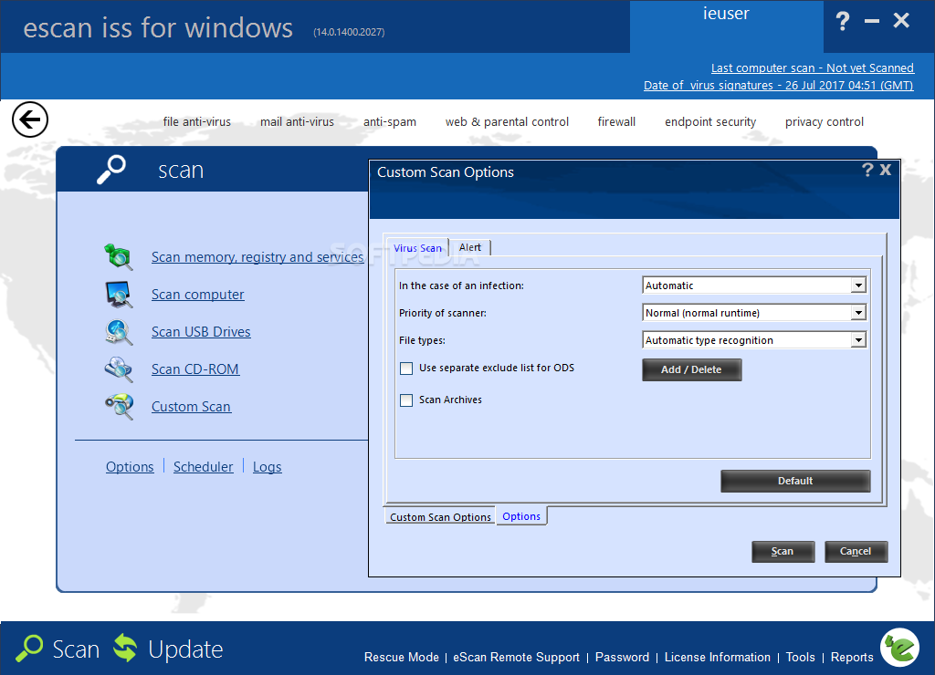The image size is (935, 675).
Task: Open help in the Custom Scan Options dialog
Action: (x=867, y=170)
